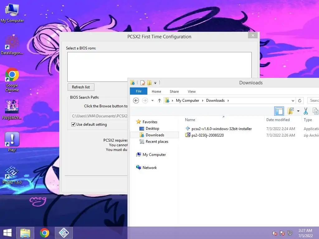This screenshot has height=239, width=319.
Task: Toggle the preview pane toolbar icon
Action: click(x=279, y=111)
